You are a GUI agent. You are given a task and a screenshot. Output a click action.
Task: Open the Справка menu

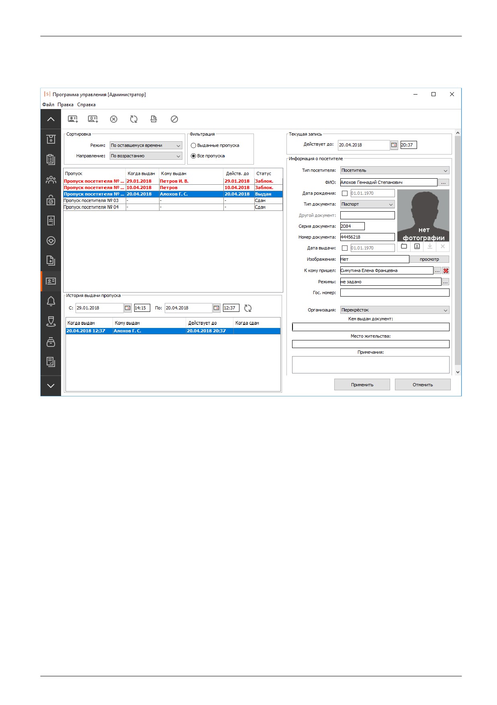click(x=86, y=105)
